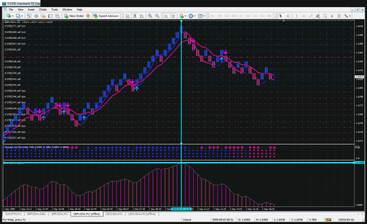Open the Navigator panel
Image resolution: width=367 pixels, height=224 pixels.
point(43,16)
